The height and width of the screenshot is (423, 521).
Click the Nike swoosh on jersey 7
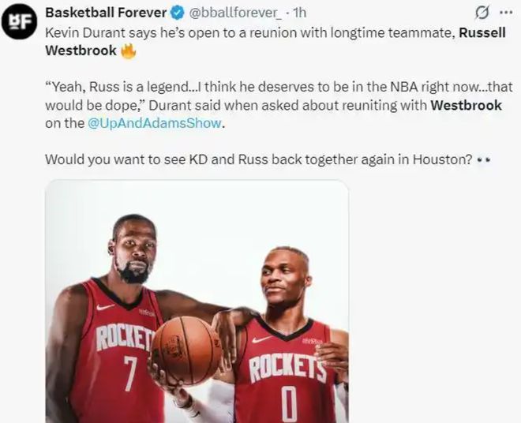105,307
